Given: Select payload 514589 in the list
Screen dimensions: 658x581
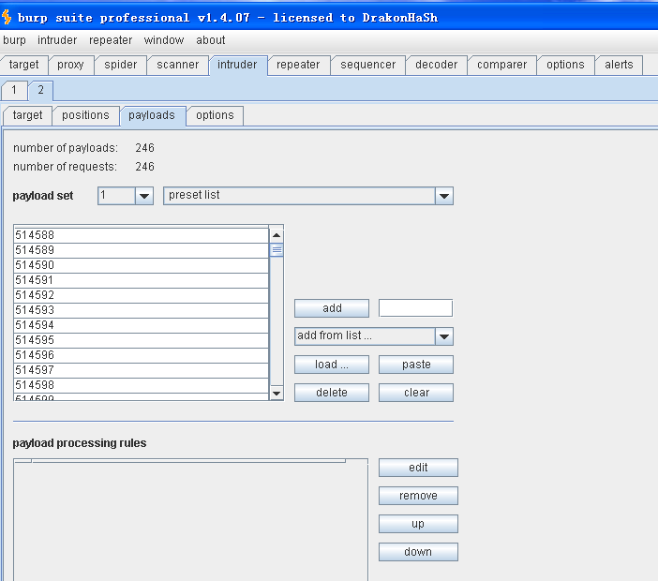Looking at the screenshot, I should [141, 250].
